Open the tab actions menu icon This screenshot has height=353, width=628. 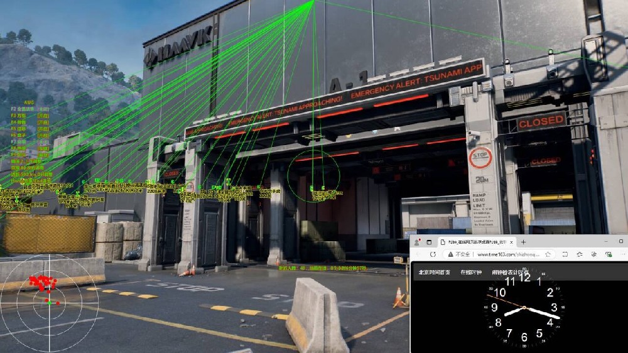click(430, 241)
